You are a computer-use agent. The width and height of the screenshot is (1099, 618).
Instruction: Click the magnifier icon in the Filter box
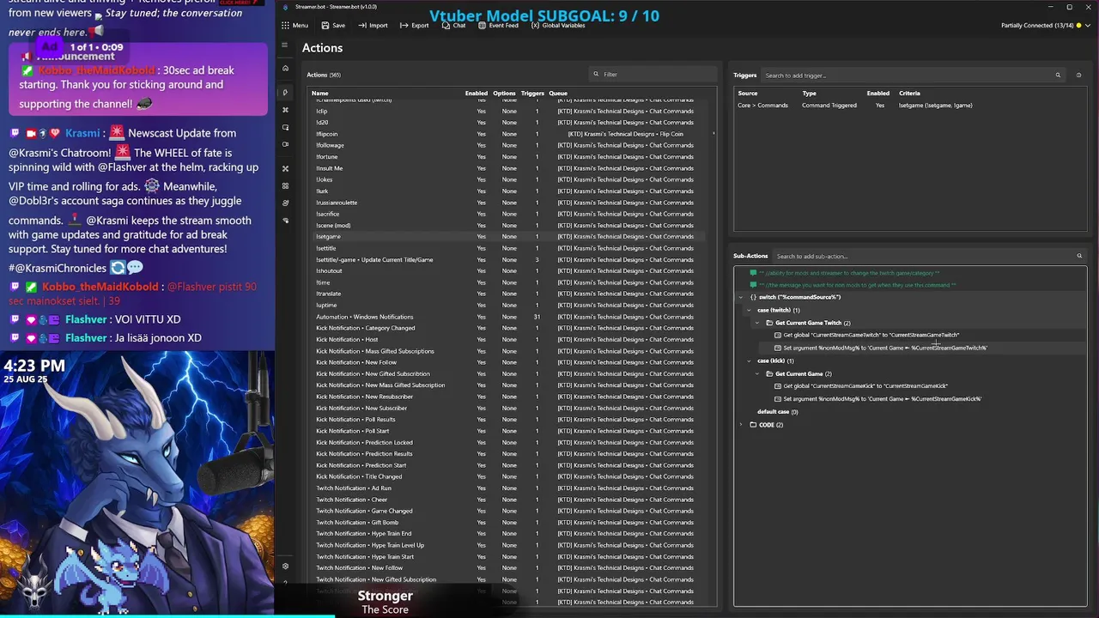pos(596,75)
